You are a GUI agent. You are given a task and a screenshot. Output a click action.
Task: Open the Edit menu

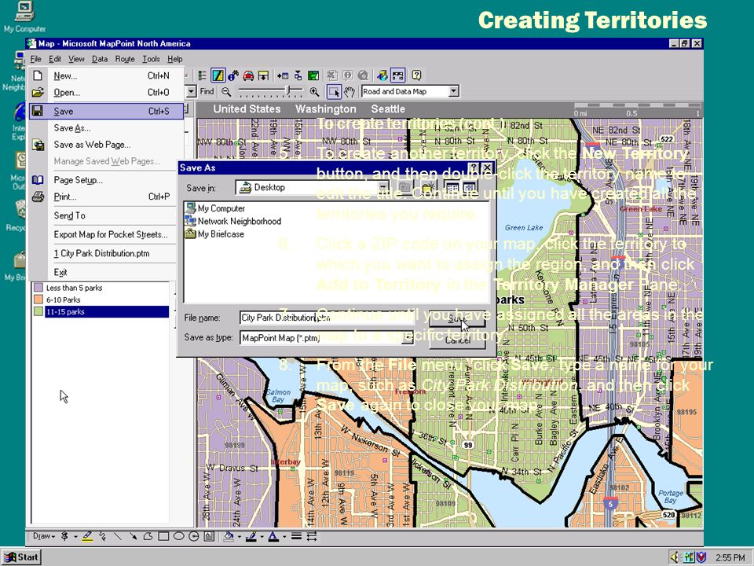[55, 59]
